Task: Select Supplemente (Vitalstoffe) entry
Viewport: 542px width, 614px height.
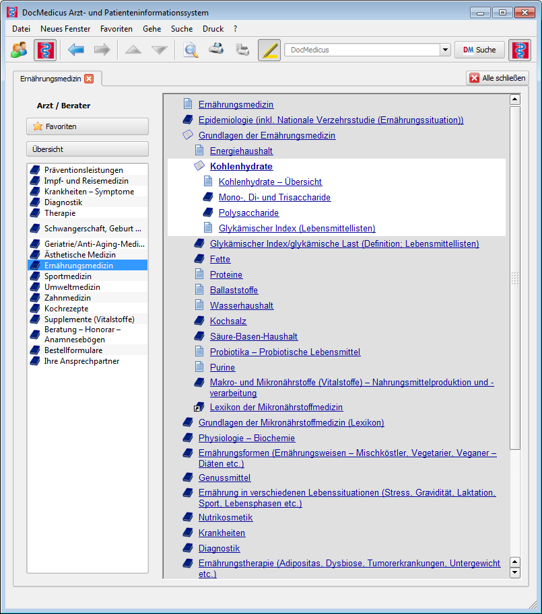Action: click(x=88, y=319)
